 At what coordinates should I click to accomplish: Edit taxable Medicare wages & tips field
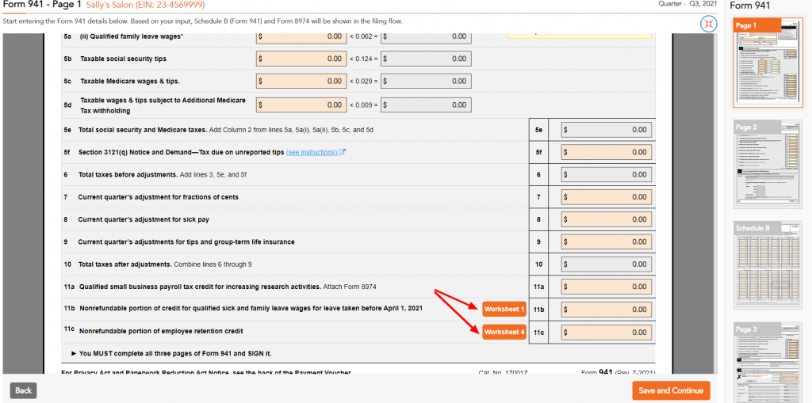(301, 82)
